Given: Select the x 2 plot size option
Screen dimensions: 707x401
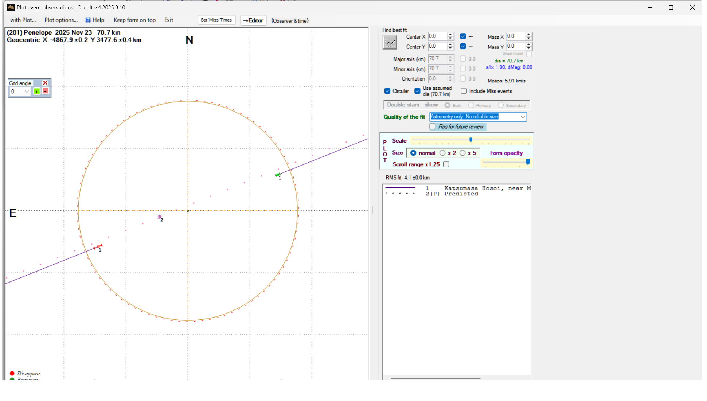Looking at the screenshot, I should click(442, 153).
